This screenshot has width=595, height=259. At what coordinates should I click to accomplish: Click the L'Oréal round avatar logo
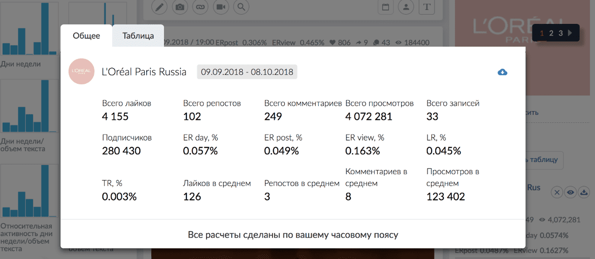pos(82,72)
